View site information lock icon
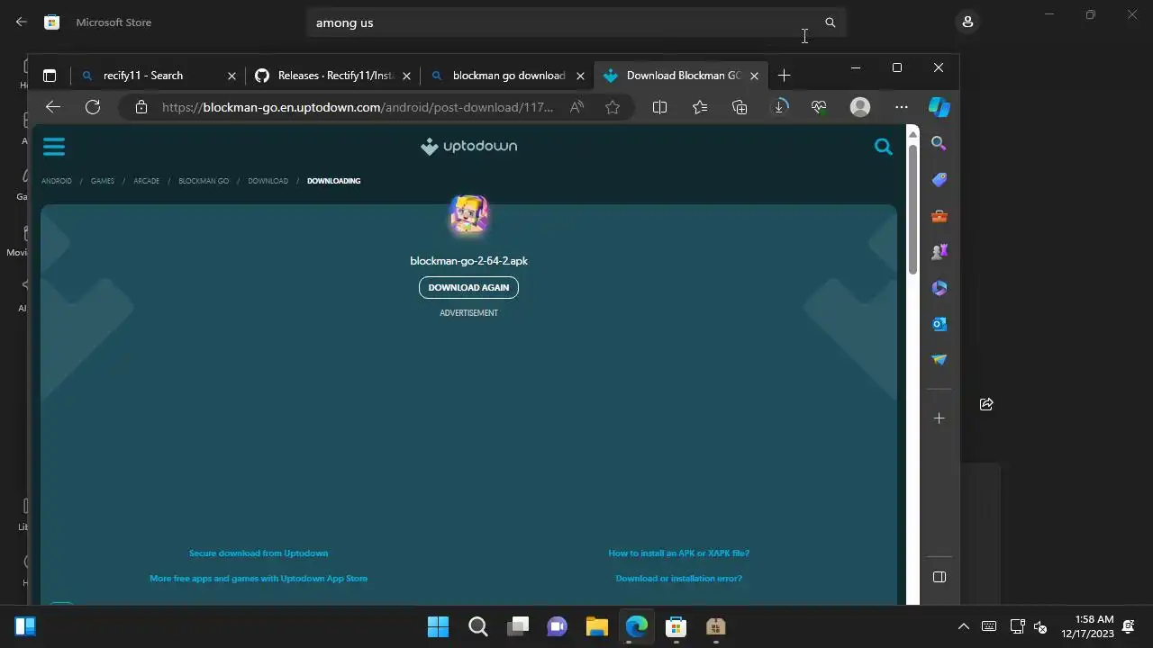This screenshot has width=1153, height=648. point(141,107)
